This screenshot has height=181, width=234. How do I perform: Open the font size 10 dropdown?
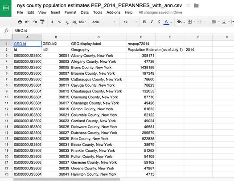pos(130,22)
